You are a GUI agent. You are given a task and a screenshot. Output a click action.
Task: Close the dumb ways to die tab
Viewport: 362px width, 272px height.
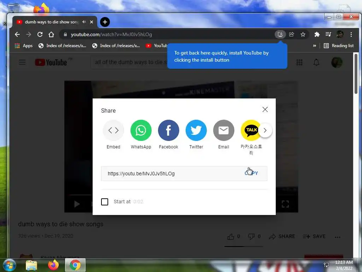pyautogui.click(x=92, y=22)
